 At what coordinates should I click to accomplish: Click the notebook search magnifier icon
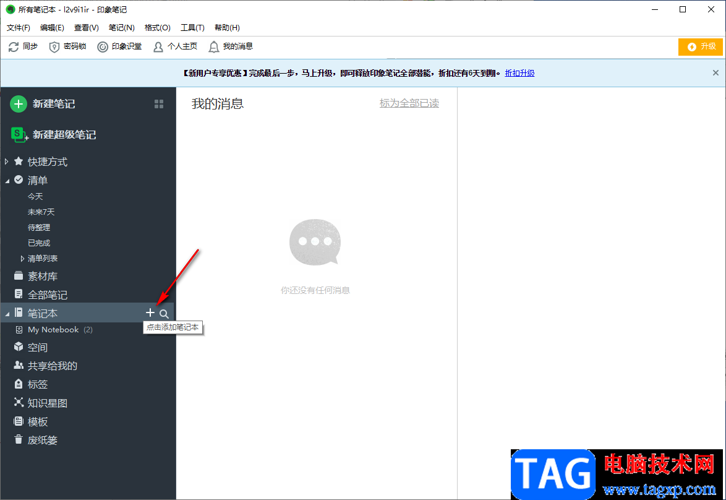click(164, 314)
